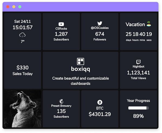Click the Year Progress bar
Image resolution: width=162 pixels, height=133 pixels.
139,108
